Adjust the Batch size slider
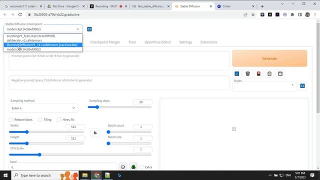320x180 pixels. (129, 143)
